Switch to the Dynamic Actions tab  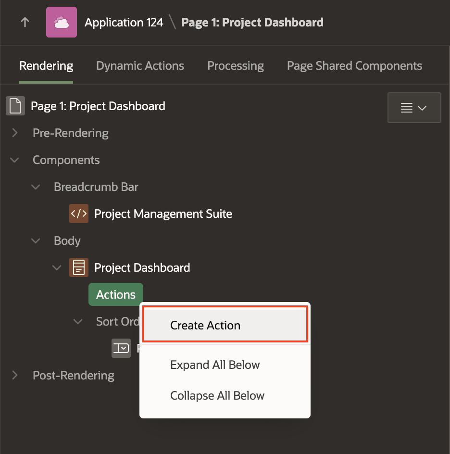tap(140, 66)
